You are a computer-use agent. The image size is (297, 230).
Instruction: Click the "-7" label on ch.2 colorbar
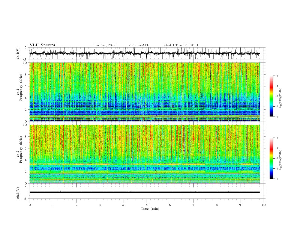coord(276,179)
